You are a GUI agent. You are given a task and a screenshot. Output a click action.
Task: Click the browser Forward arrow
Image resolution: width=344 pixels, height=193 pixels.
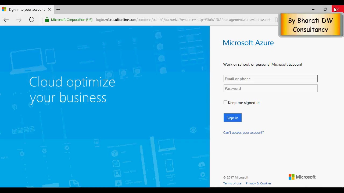tap(19, 20)
